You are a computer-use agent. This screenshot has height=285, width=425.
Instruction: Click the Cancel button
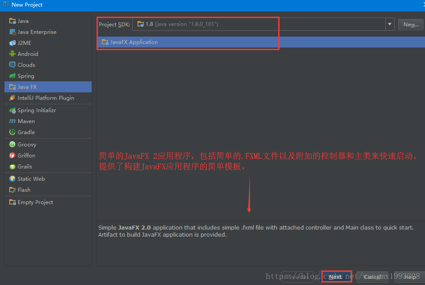373,277
